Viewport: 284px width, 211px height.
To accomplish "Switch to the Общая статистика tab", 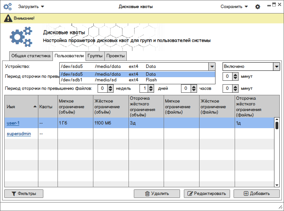I will (x=31, y=56).
